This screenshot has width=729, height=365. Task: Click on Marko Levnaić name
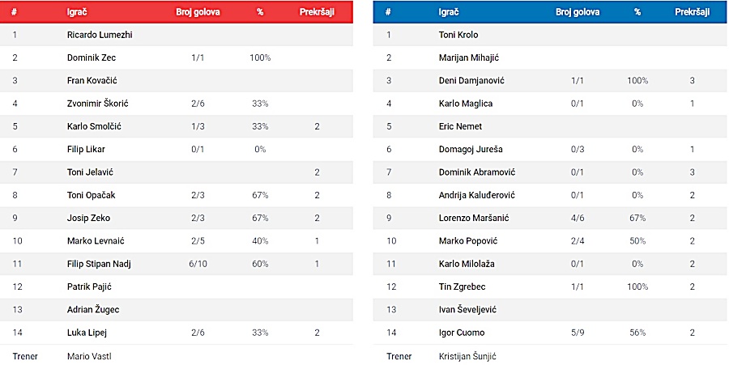pyautogui.click(x=97, y=240)
